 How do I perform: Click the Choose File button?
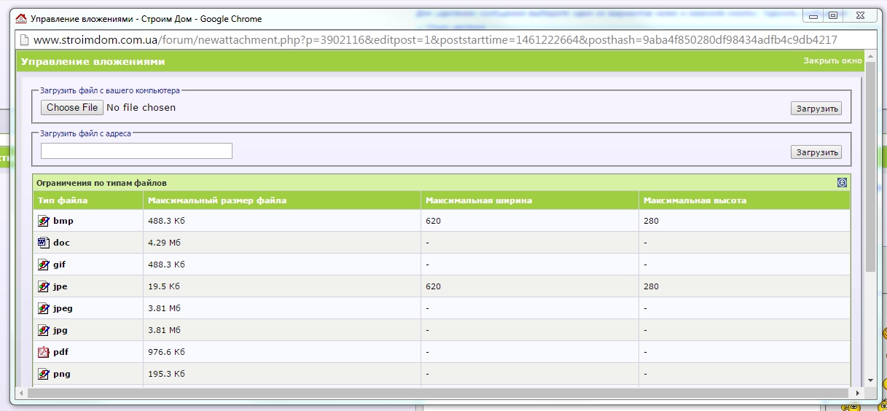tap(71, 108)
